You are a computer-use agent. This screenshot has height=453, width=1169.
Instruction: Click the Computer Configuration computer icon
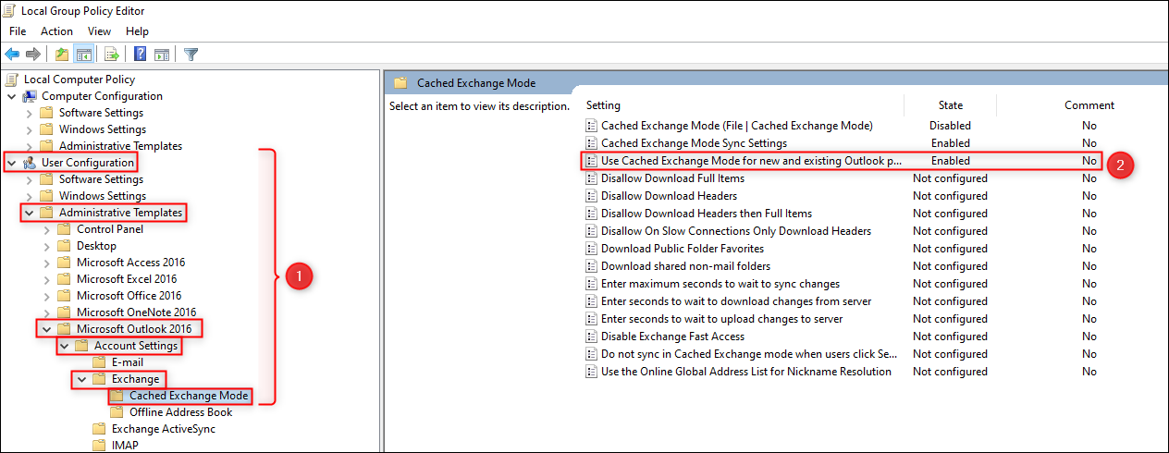30,96
